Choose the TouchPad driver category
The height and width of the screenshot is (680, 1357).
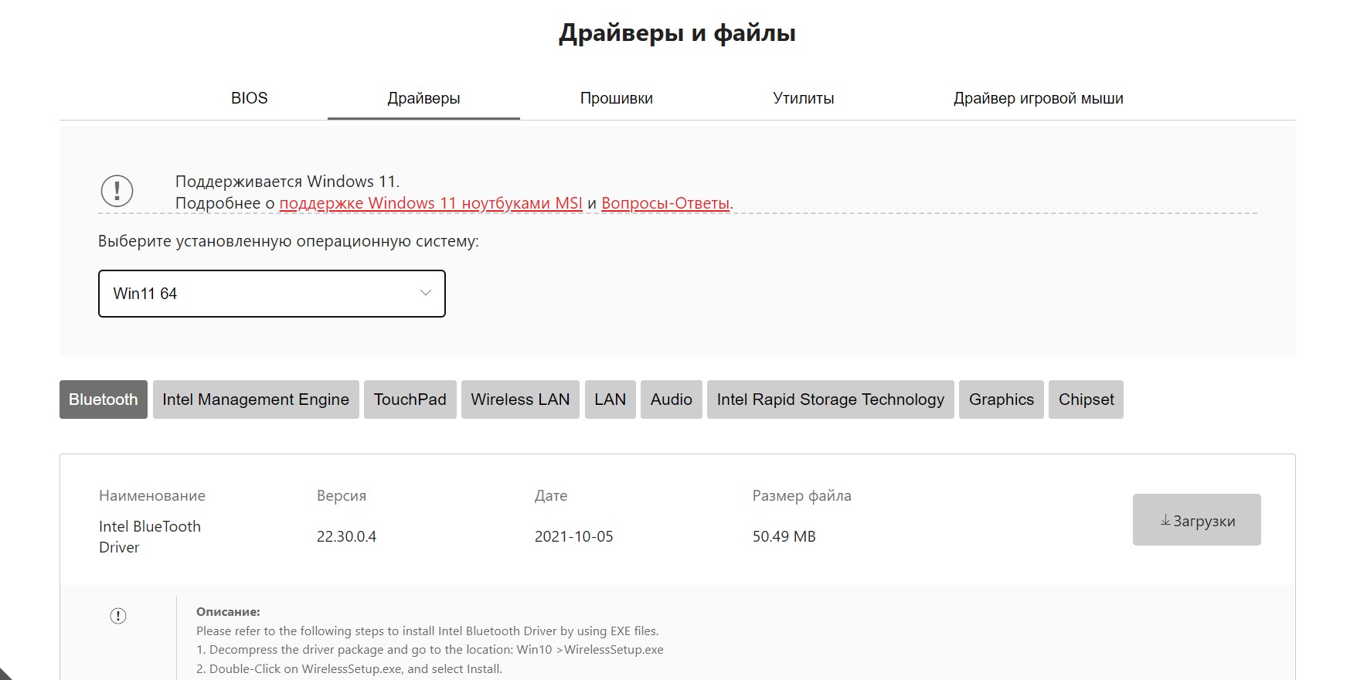pos(410,399)
